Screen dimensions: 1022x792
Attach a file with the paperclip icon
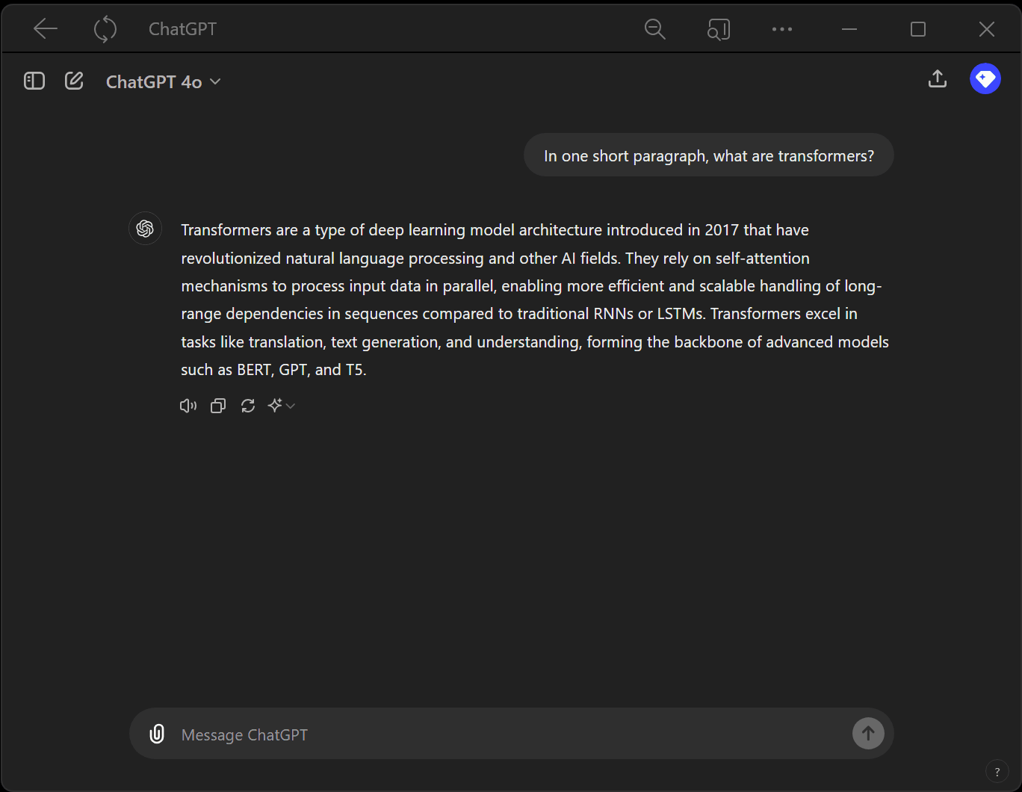pyautogui.click(x=157, y=734)
